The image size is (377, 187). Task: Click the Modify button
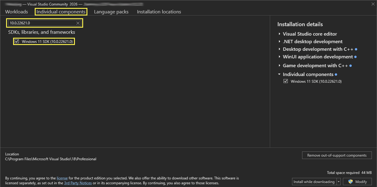coord(357,182)
